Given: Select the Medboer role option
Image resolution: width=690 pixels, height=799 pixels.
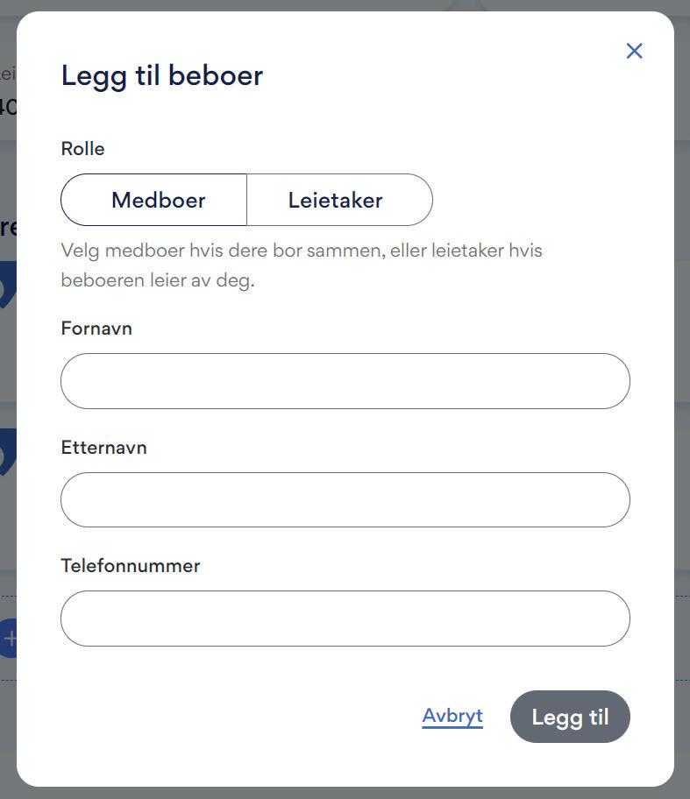Looking at the screenshot, I should pos(153,200).
